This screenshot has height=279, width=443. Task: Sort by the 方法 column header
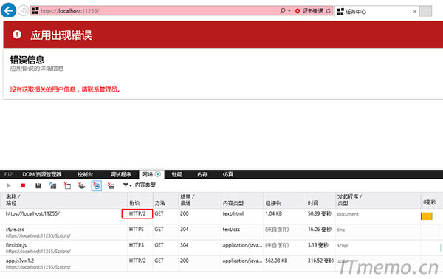[165, 200]
